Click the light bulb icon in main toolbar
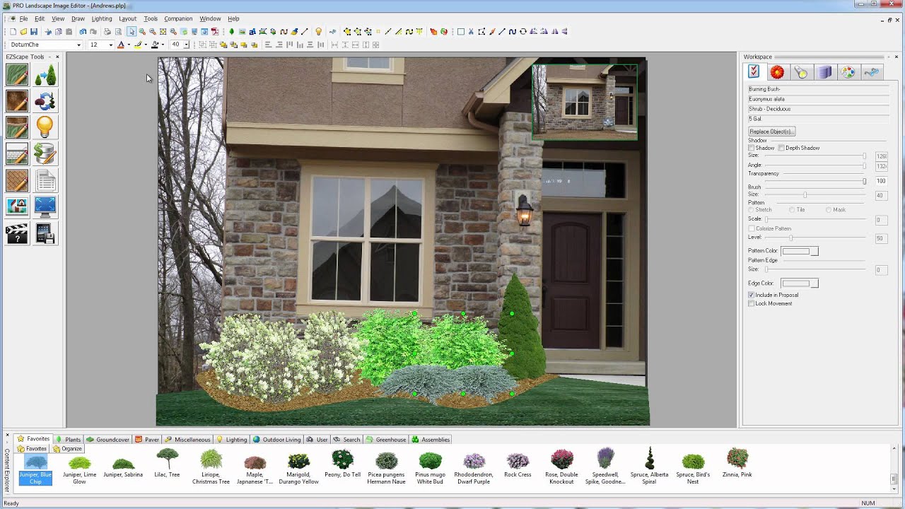905x509 pixels. 318,32
